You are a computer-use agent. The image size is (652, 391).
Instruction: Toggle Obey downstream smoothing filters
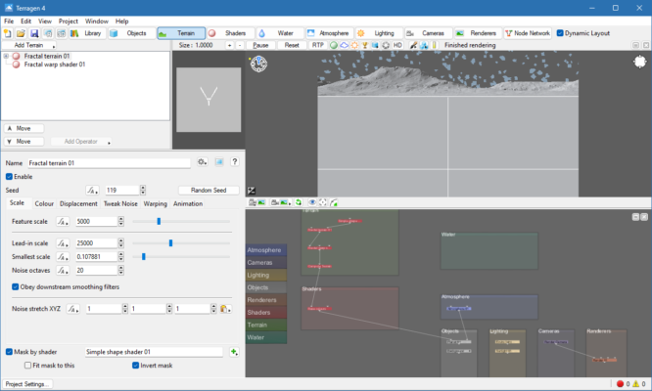click(x=16, y=287)
